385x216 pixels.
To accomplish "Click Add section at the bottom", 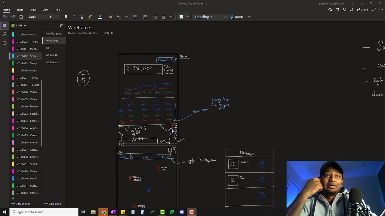I will click(21, 204).
